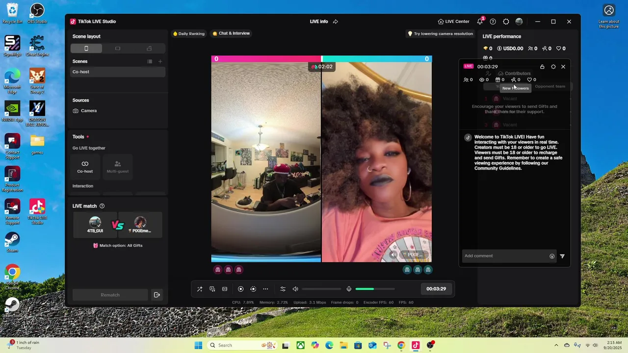Image resolution: width=628 pixels, height=353 pixels.
Task: Open LIVE match help question icon
Action: click(x=102, y=206)
